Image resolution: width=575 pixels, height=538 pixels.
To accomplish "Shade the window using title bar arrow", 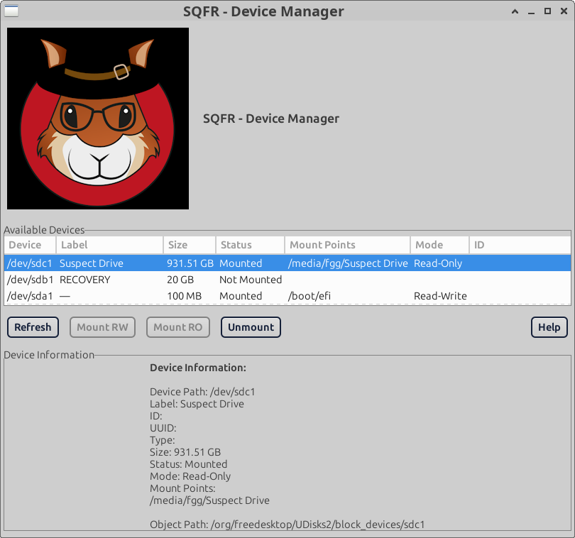I will coord(515,11).
